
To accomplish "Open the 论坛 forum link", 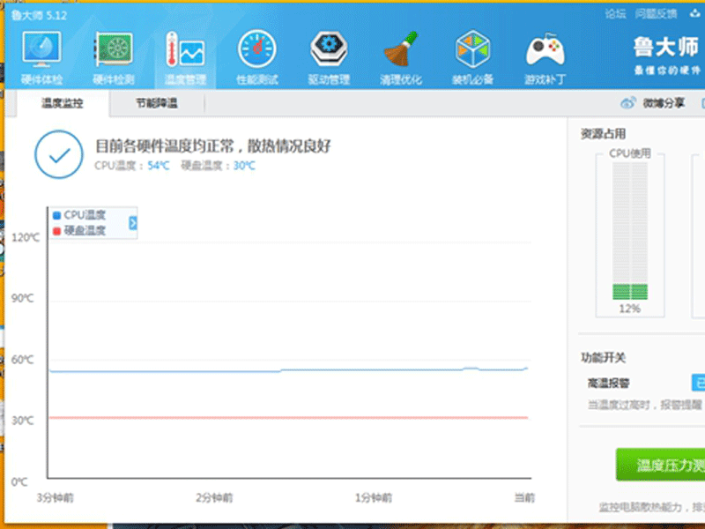I will [614, 14].
